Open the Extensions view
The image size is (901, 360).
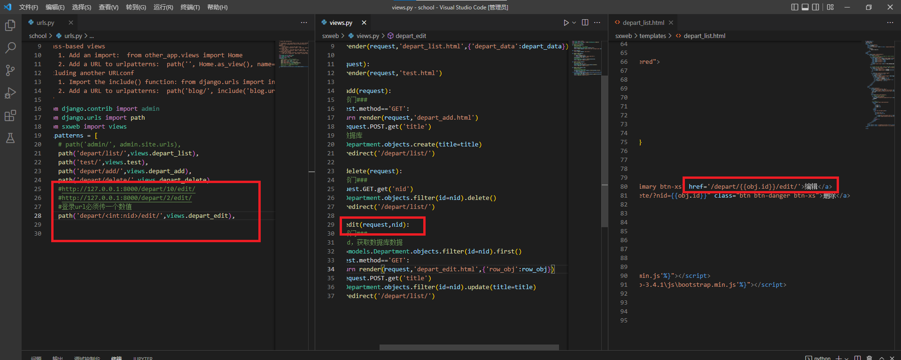click(10, 115)
